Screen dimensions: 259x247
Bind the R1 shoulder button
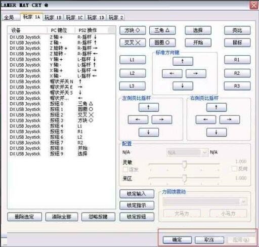pyautogui.click(x=237, y=60)
